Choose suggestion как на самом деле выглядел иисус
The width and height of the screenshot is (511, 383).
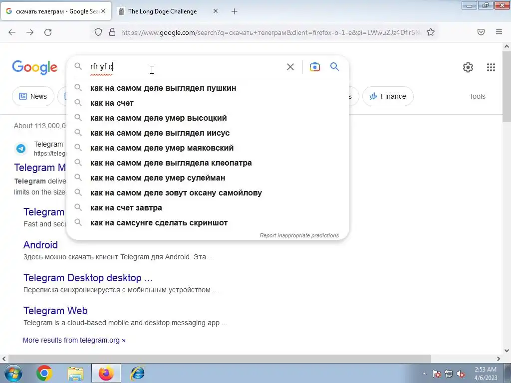click(x=208, y=133)
